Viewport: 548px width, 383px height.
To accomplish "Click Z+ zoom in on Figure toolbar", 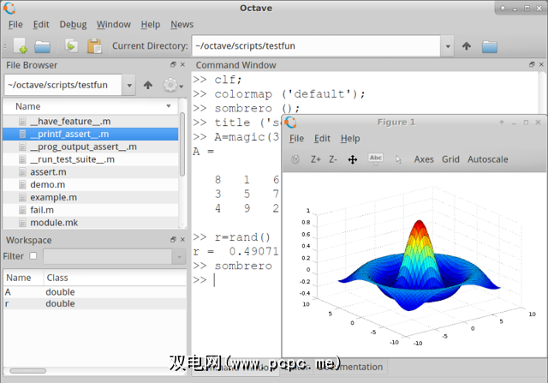I will pos(316,159).
